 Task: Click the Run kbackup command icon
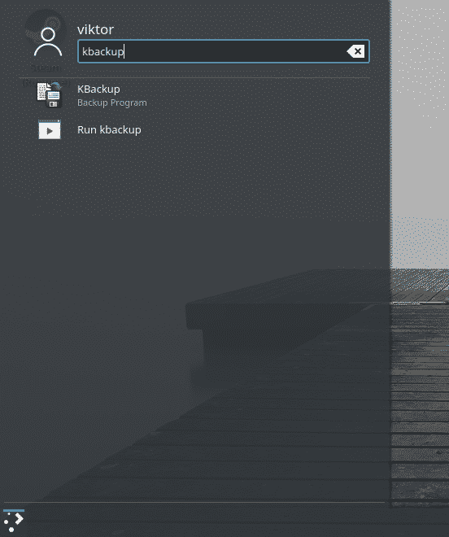pyautogui.click(x=50, y=130)
